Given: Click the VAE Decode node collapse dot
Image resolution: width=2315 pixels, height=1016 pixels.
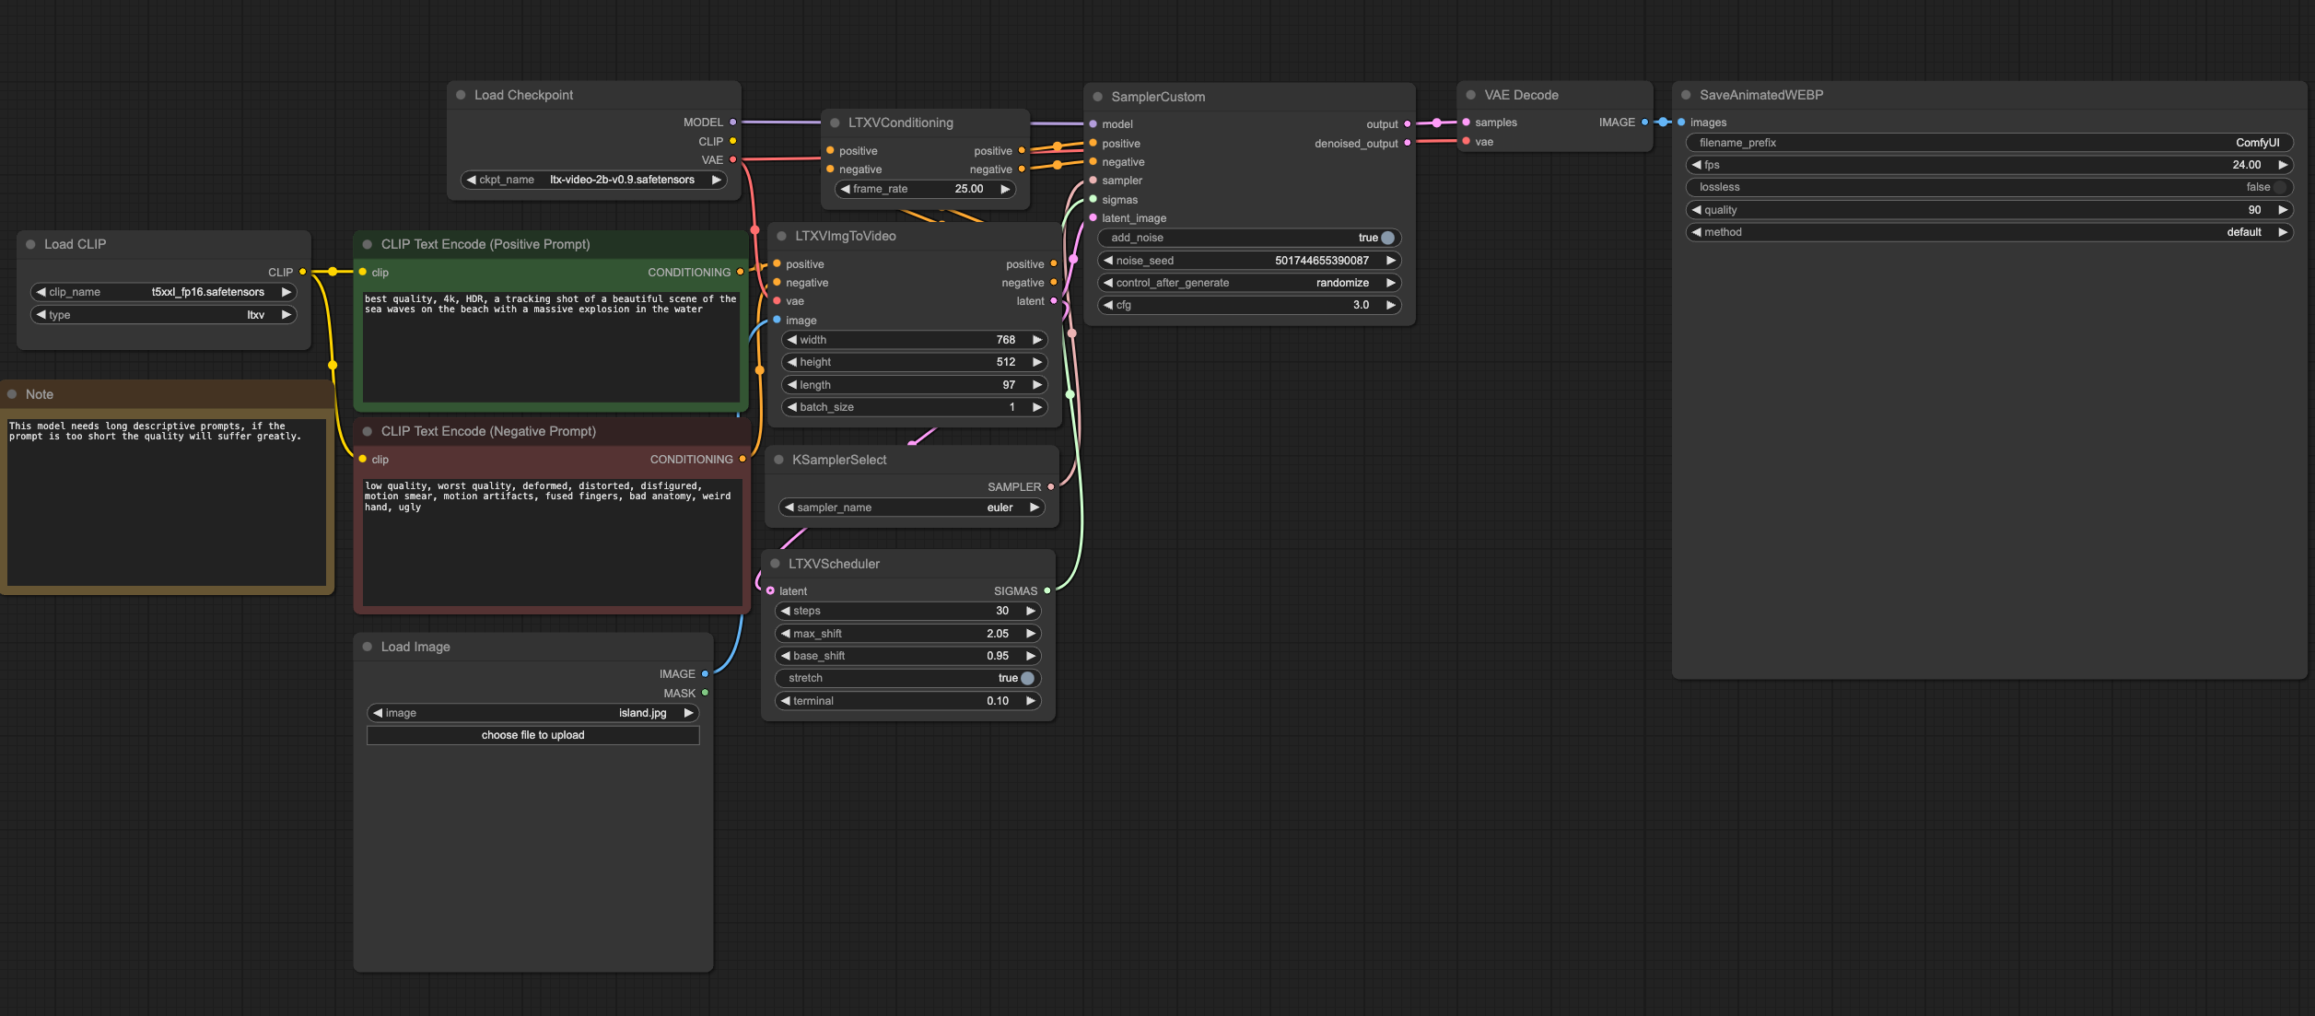Looking at the screenshot, I should 1471,95.
